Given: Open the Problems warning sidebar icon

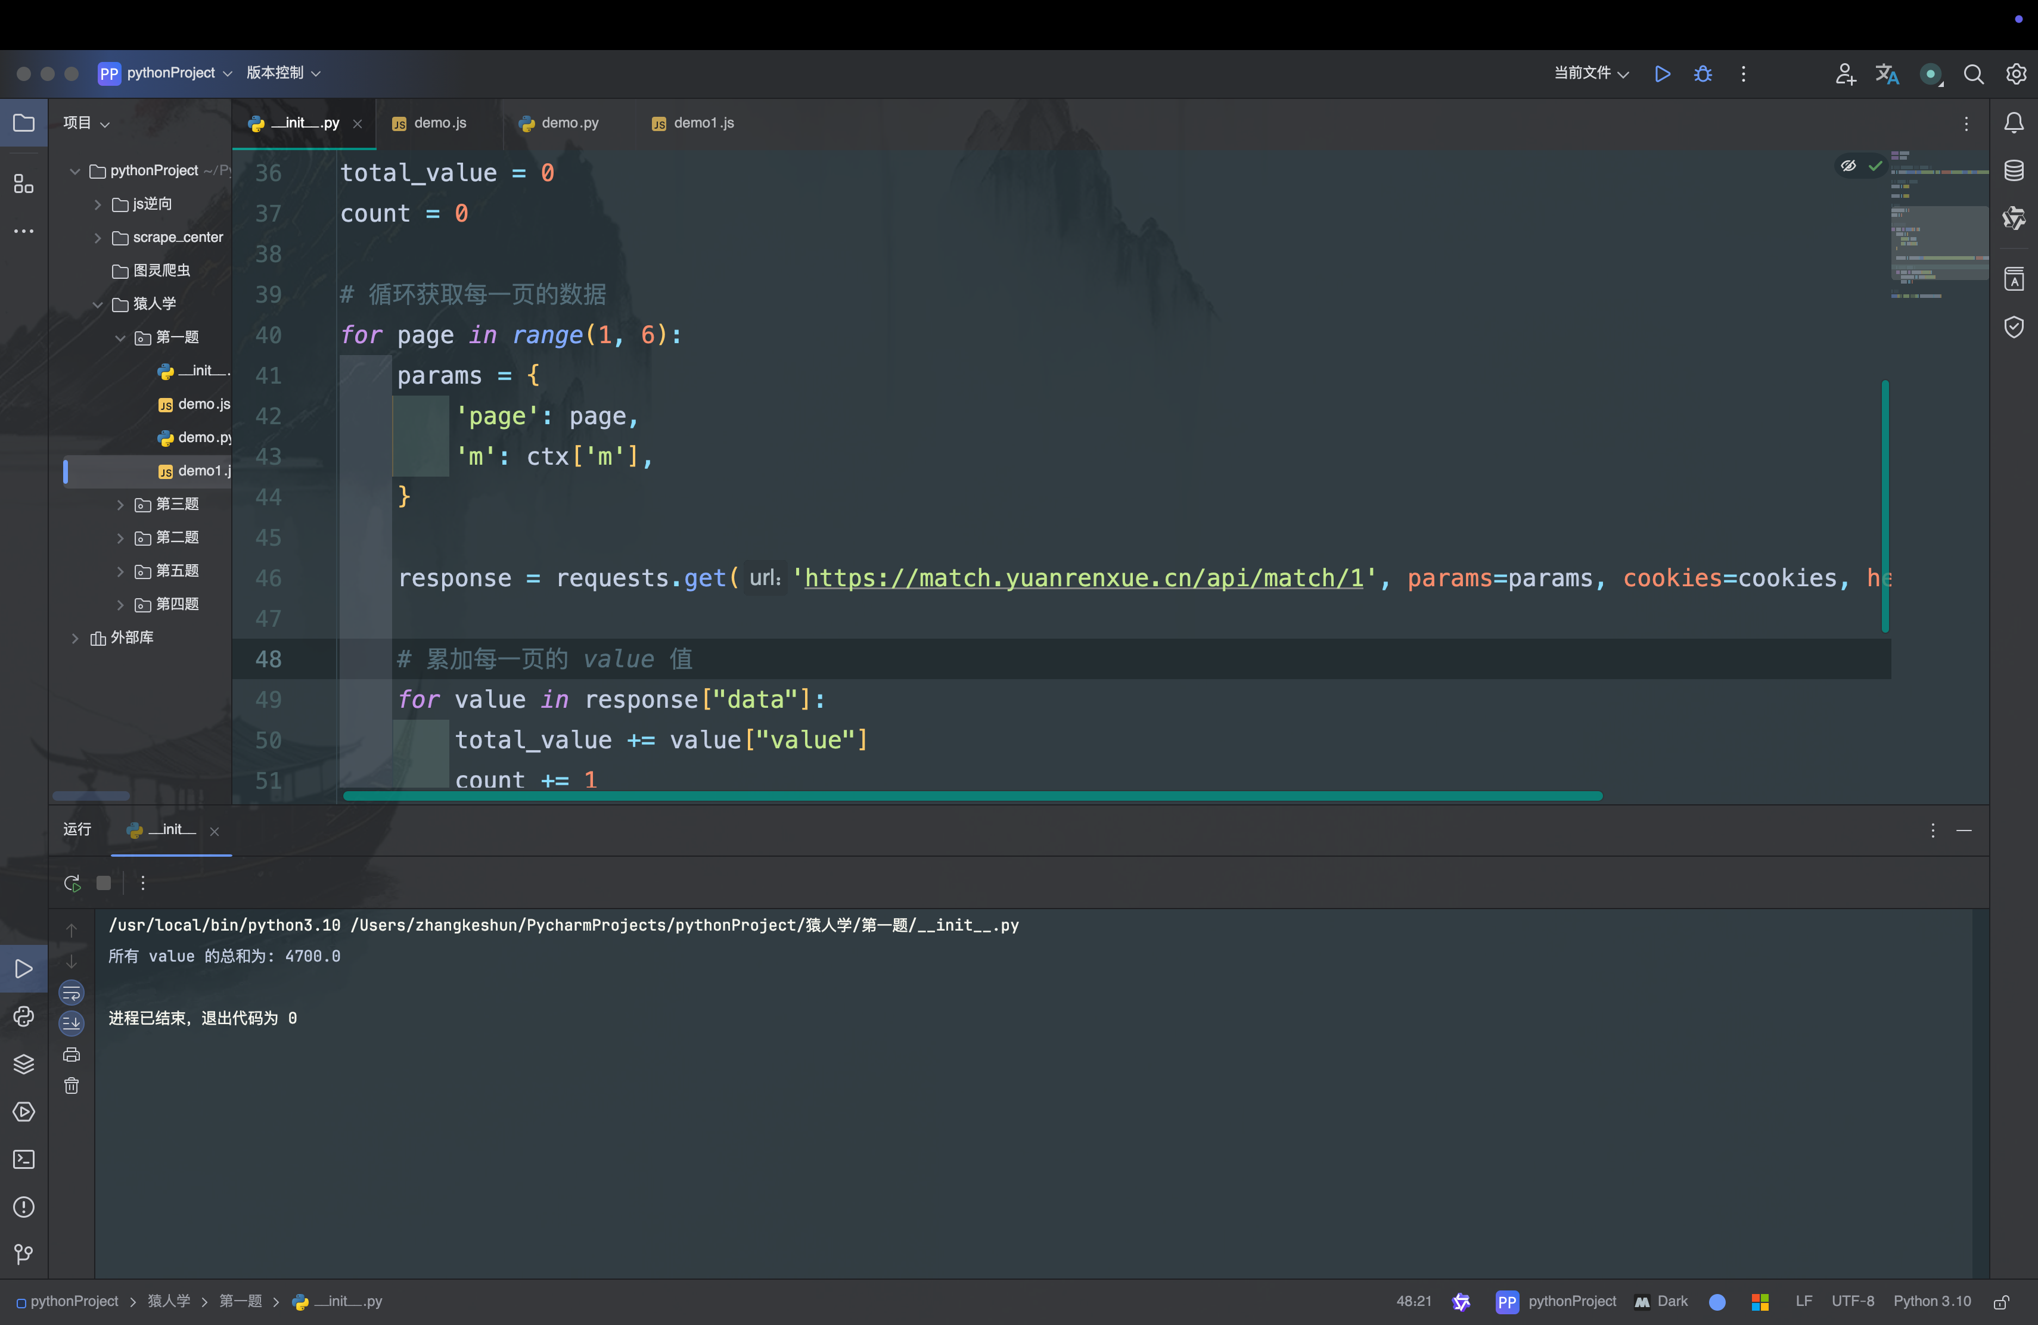Looking at the screenshot, I should pyautogui.click(x=24, y=1207).
